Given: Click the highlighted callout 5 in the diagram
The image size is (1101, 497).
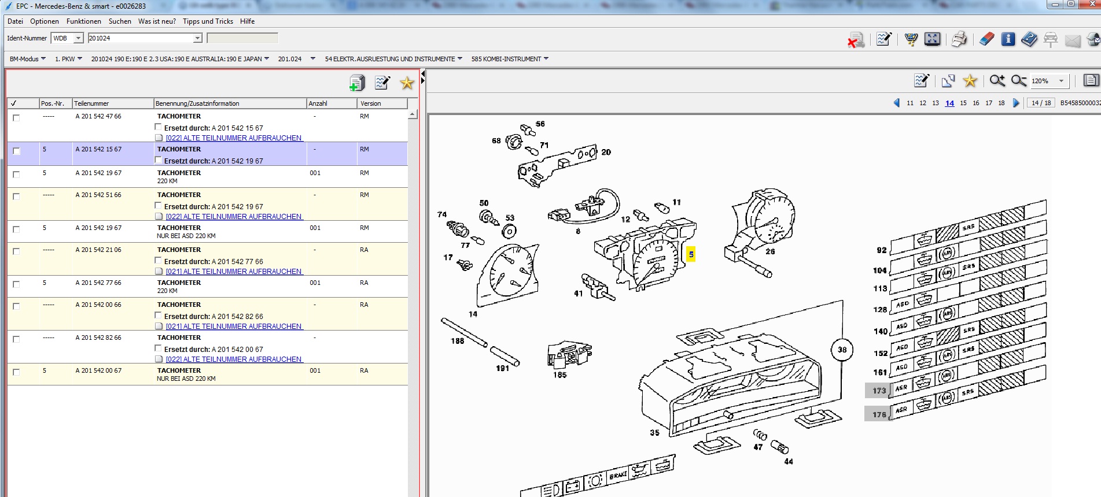Looking at the screenshot, I should click(x=691, y=254).
